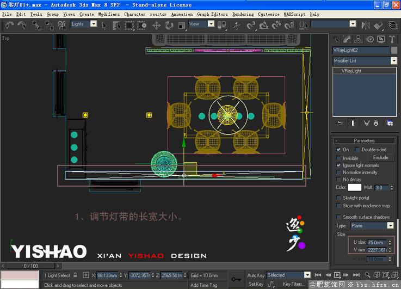Open the Create command panel tab
The height and width of the screenshot is (289, 401).
(x=336, y=39)
